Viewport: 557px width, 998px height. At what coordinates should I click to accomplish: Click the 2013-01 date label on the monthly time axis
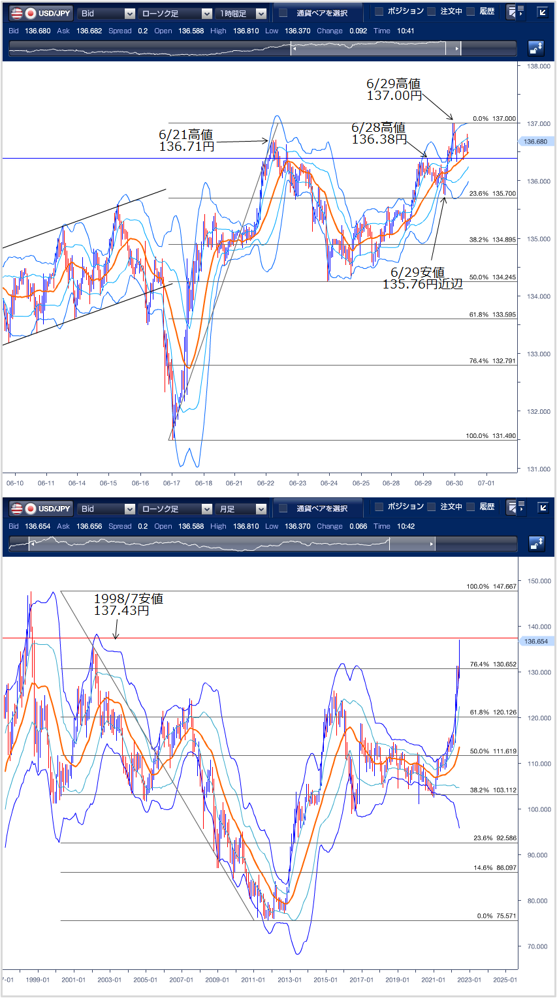click(290, 980)
